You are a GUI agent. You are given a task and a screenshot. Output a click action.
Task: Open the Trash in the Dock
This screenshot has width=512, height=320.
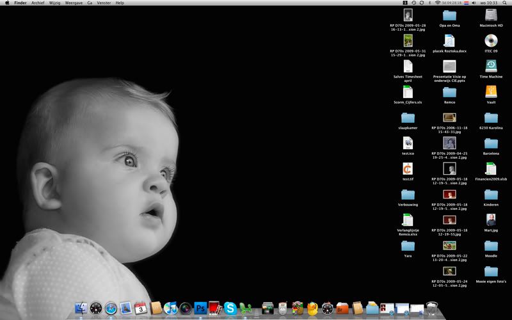pos(432,308)
